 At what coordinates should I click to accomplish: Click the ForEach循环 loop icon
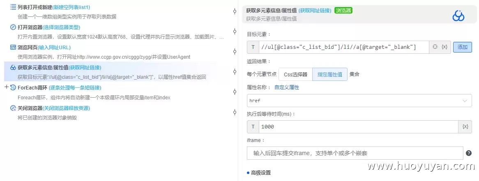pos(13,87)
